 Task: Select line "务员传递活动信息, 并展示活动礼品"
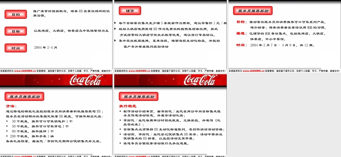tap(154, 116)
